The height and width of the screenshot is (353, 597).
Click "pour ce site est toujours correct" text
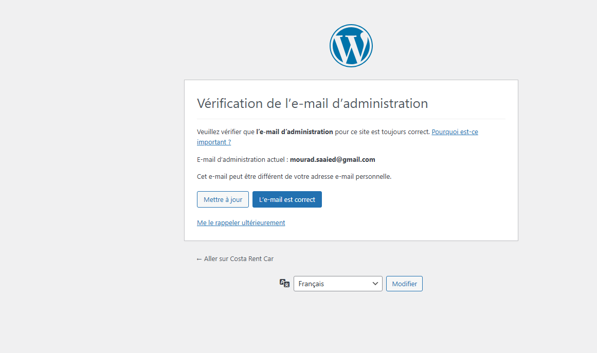pos(382,132)
